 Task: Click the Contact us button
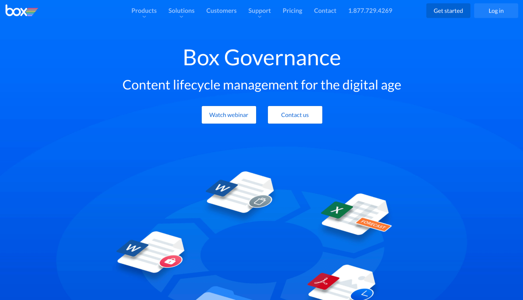click(295, 115)
